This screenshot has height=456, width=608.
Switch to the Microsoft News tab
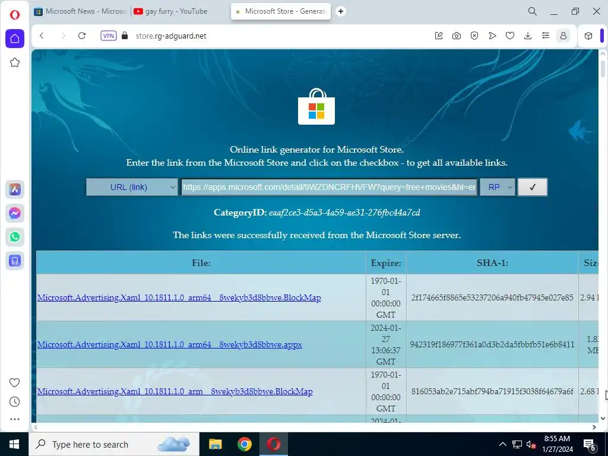pyautogui.click(x=81, y=11)
